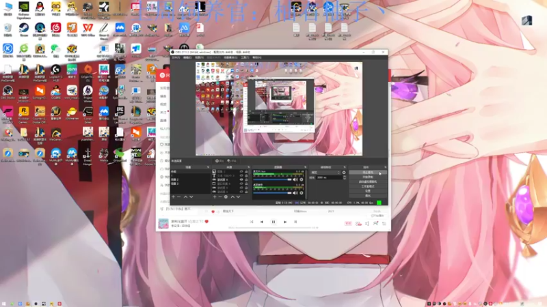Toggle visibility of second source row
This screenshot has width=547, height=307.
pos(241,176)
